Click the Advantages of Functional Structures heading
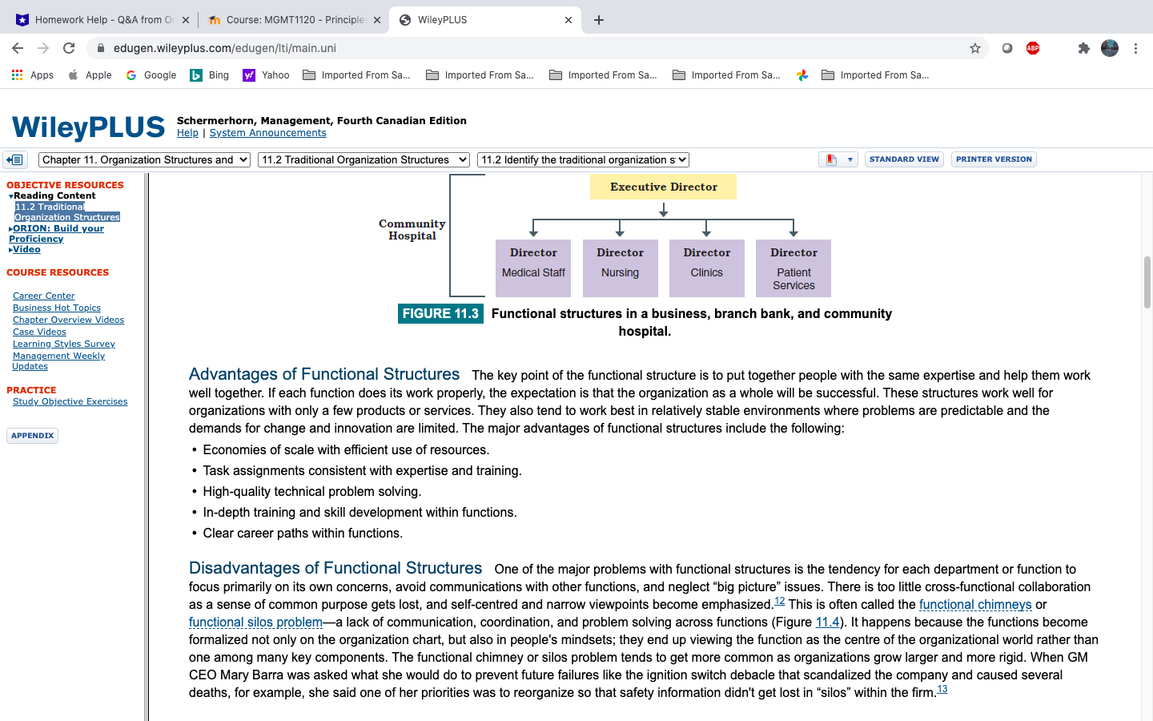Screen dimensions: 1153x721 click(x=324, y=374)
